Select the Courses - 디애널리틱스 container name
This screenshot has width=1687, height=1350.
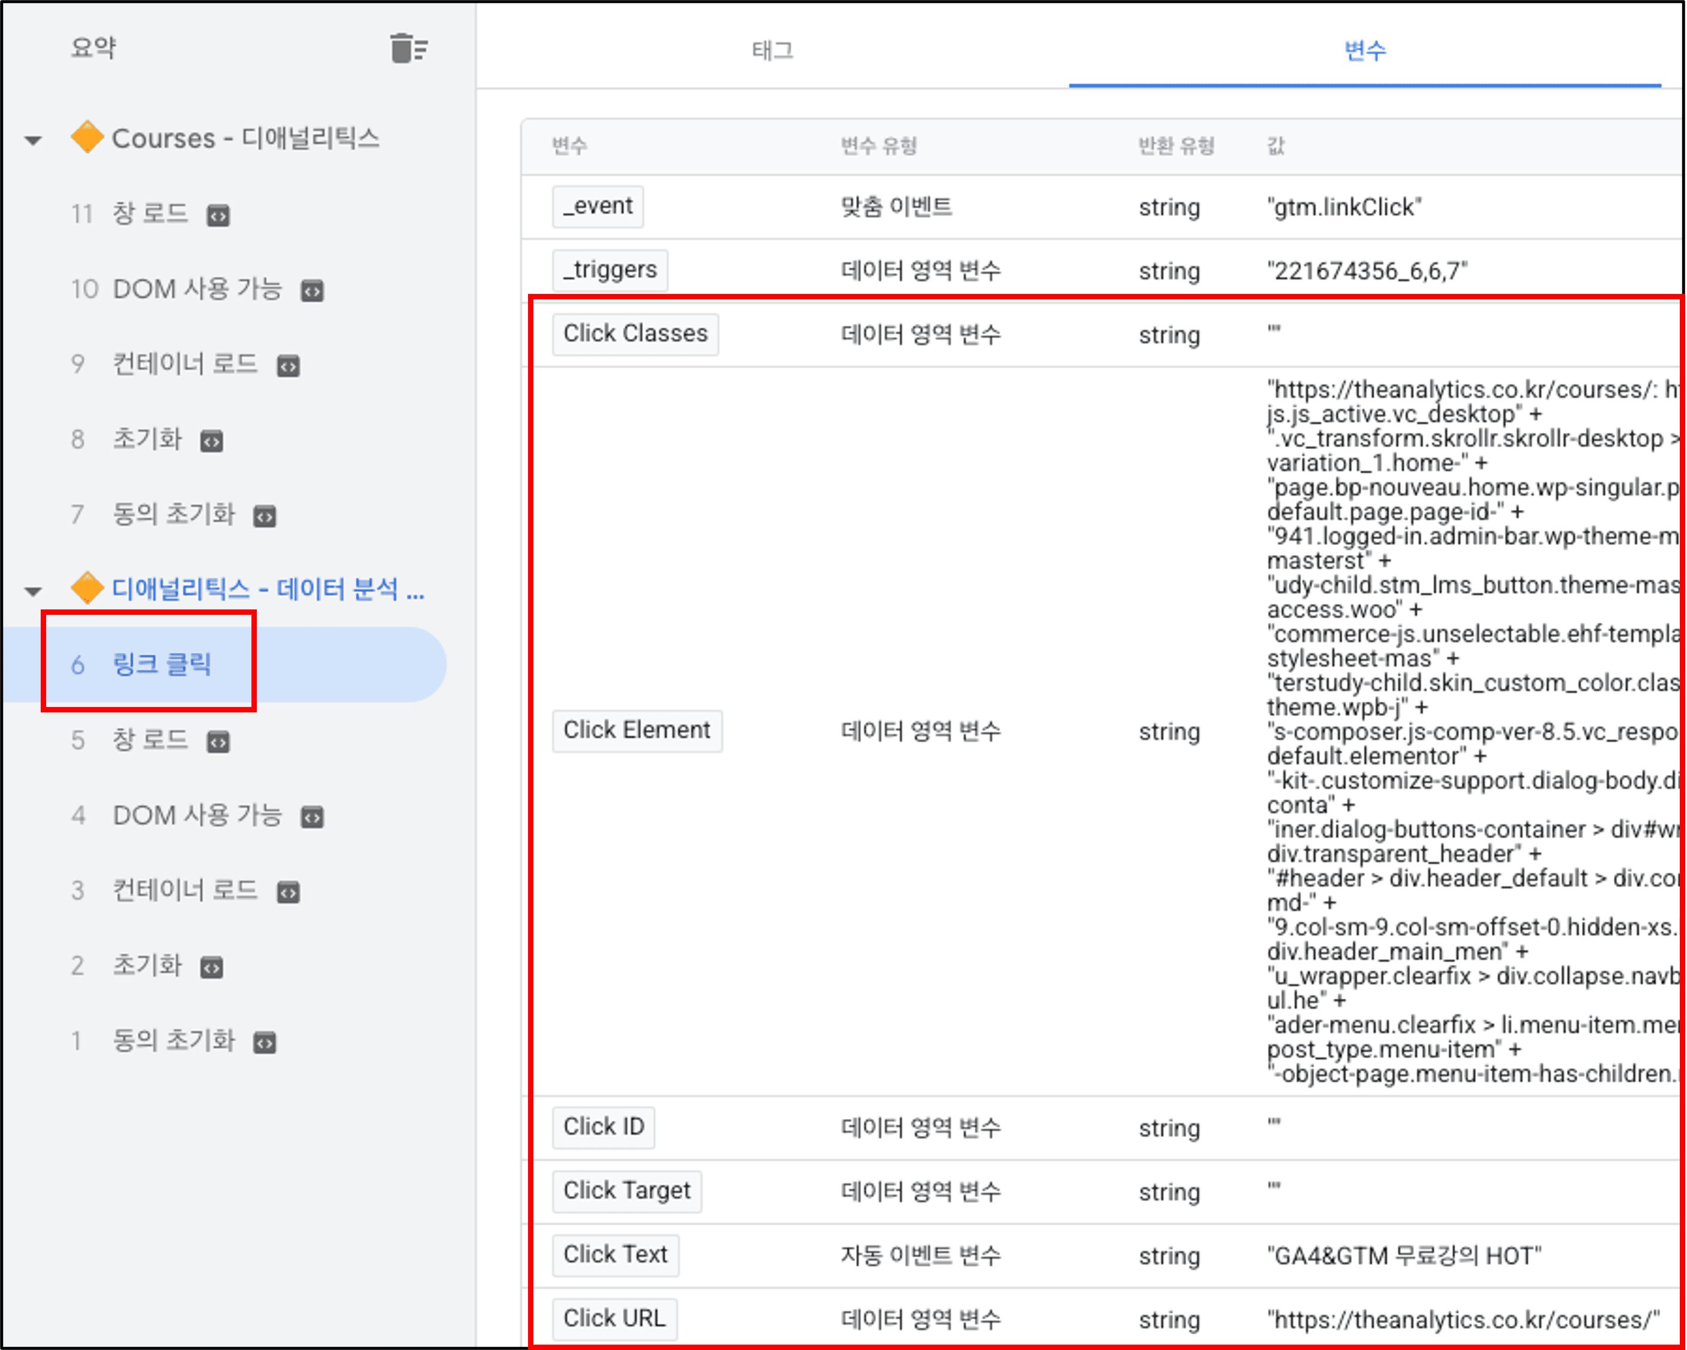[245, 138]
